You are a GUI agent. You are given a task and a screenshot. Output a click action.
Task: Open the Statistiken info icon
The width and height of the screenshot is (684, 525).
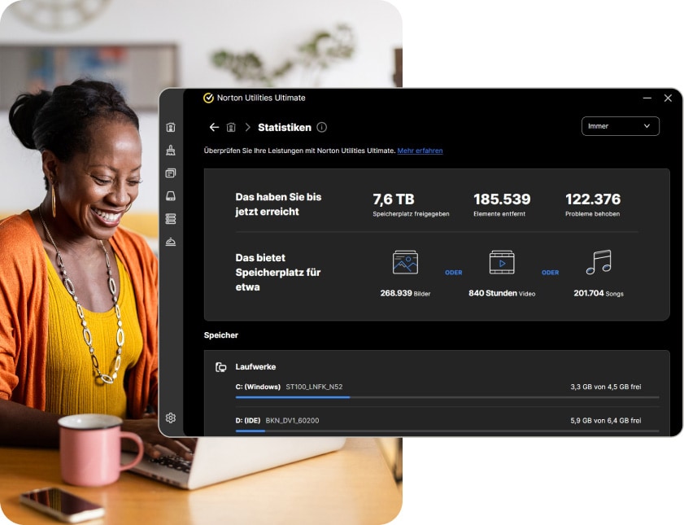[x=321, y=127]
